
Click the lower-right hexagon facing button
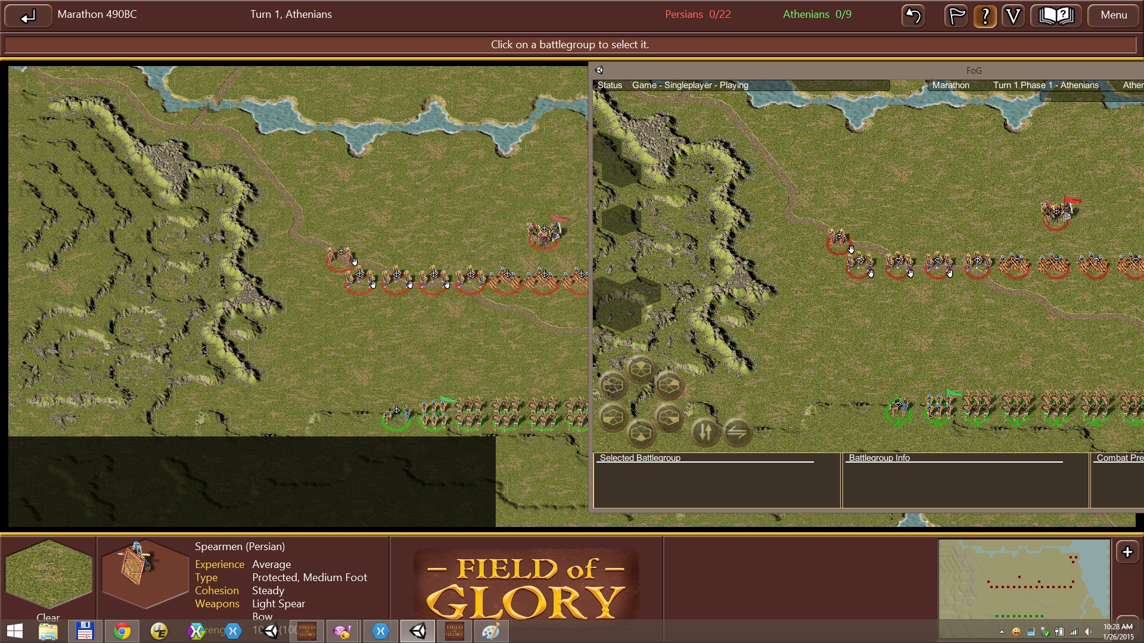click(x=669, y=417)
